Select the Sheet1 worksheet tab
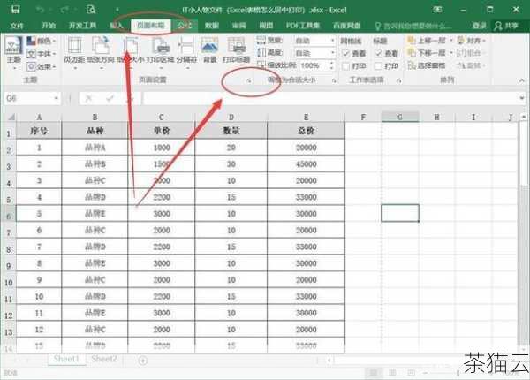The width and height of the screenshot is (530, 380). click(66, 359)
